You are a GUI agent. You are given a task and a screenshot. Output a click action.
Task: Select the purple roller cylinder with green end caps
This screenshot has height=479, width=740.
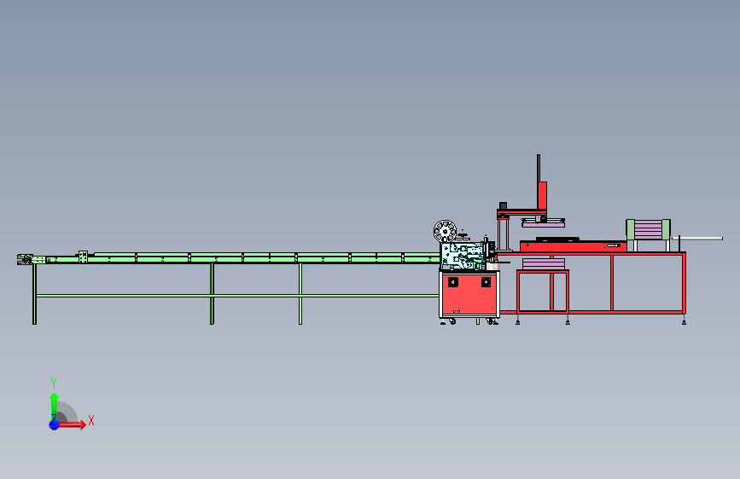648,229
